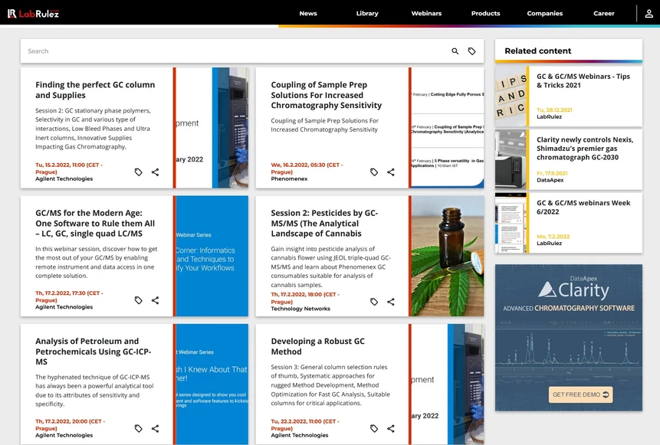Click date Fr, 17.9.2021 in related content
The height and width of the screenshot is (445, 660).
point(552,173)
